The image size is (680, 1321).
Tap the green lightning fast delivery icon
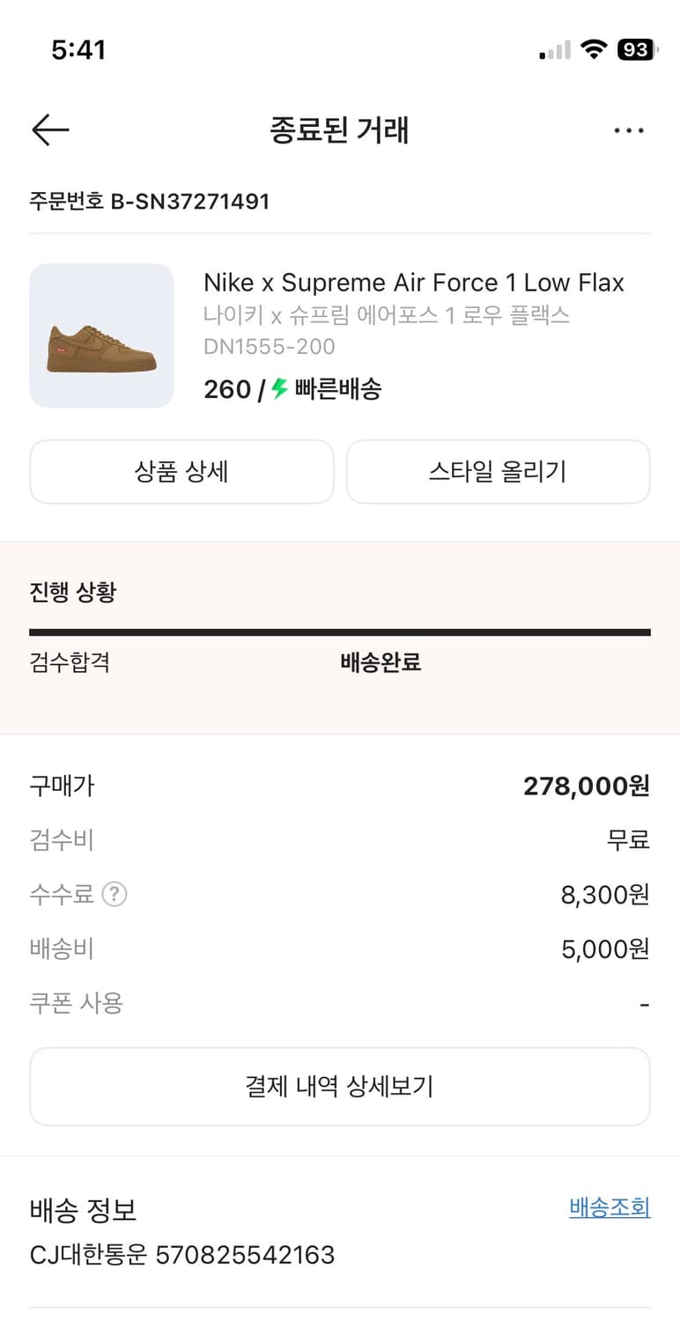coord(280,388)
